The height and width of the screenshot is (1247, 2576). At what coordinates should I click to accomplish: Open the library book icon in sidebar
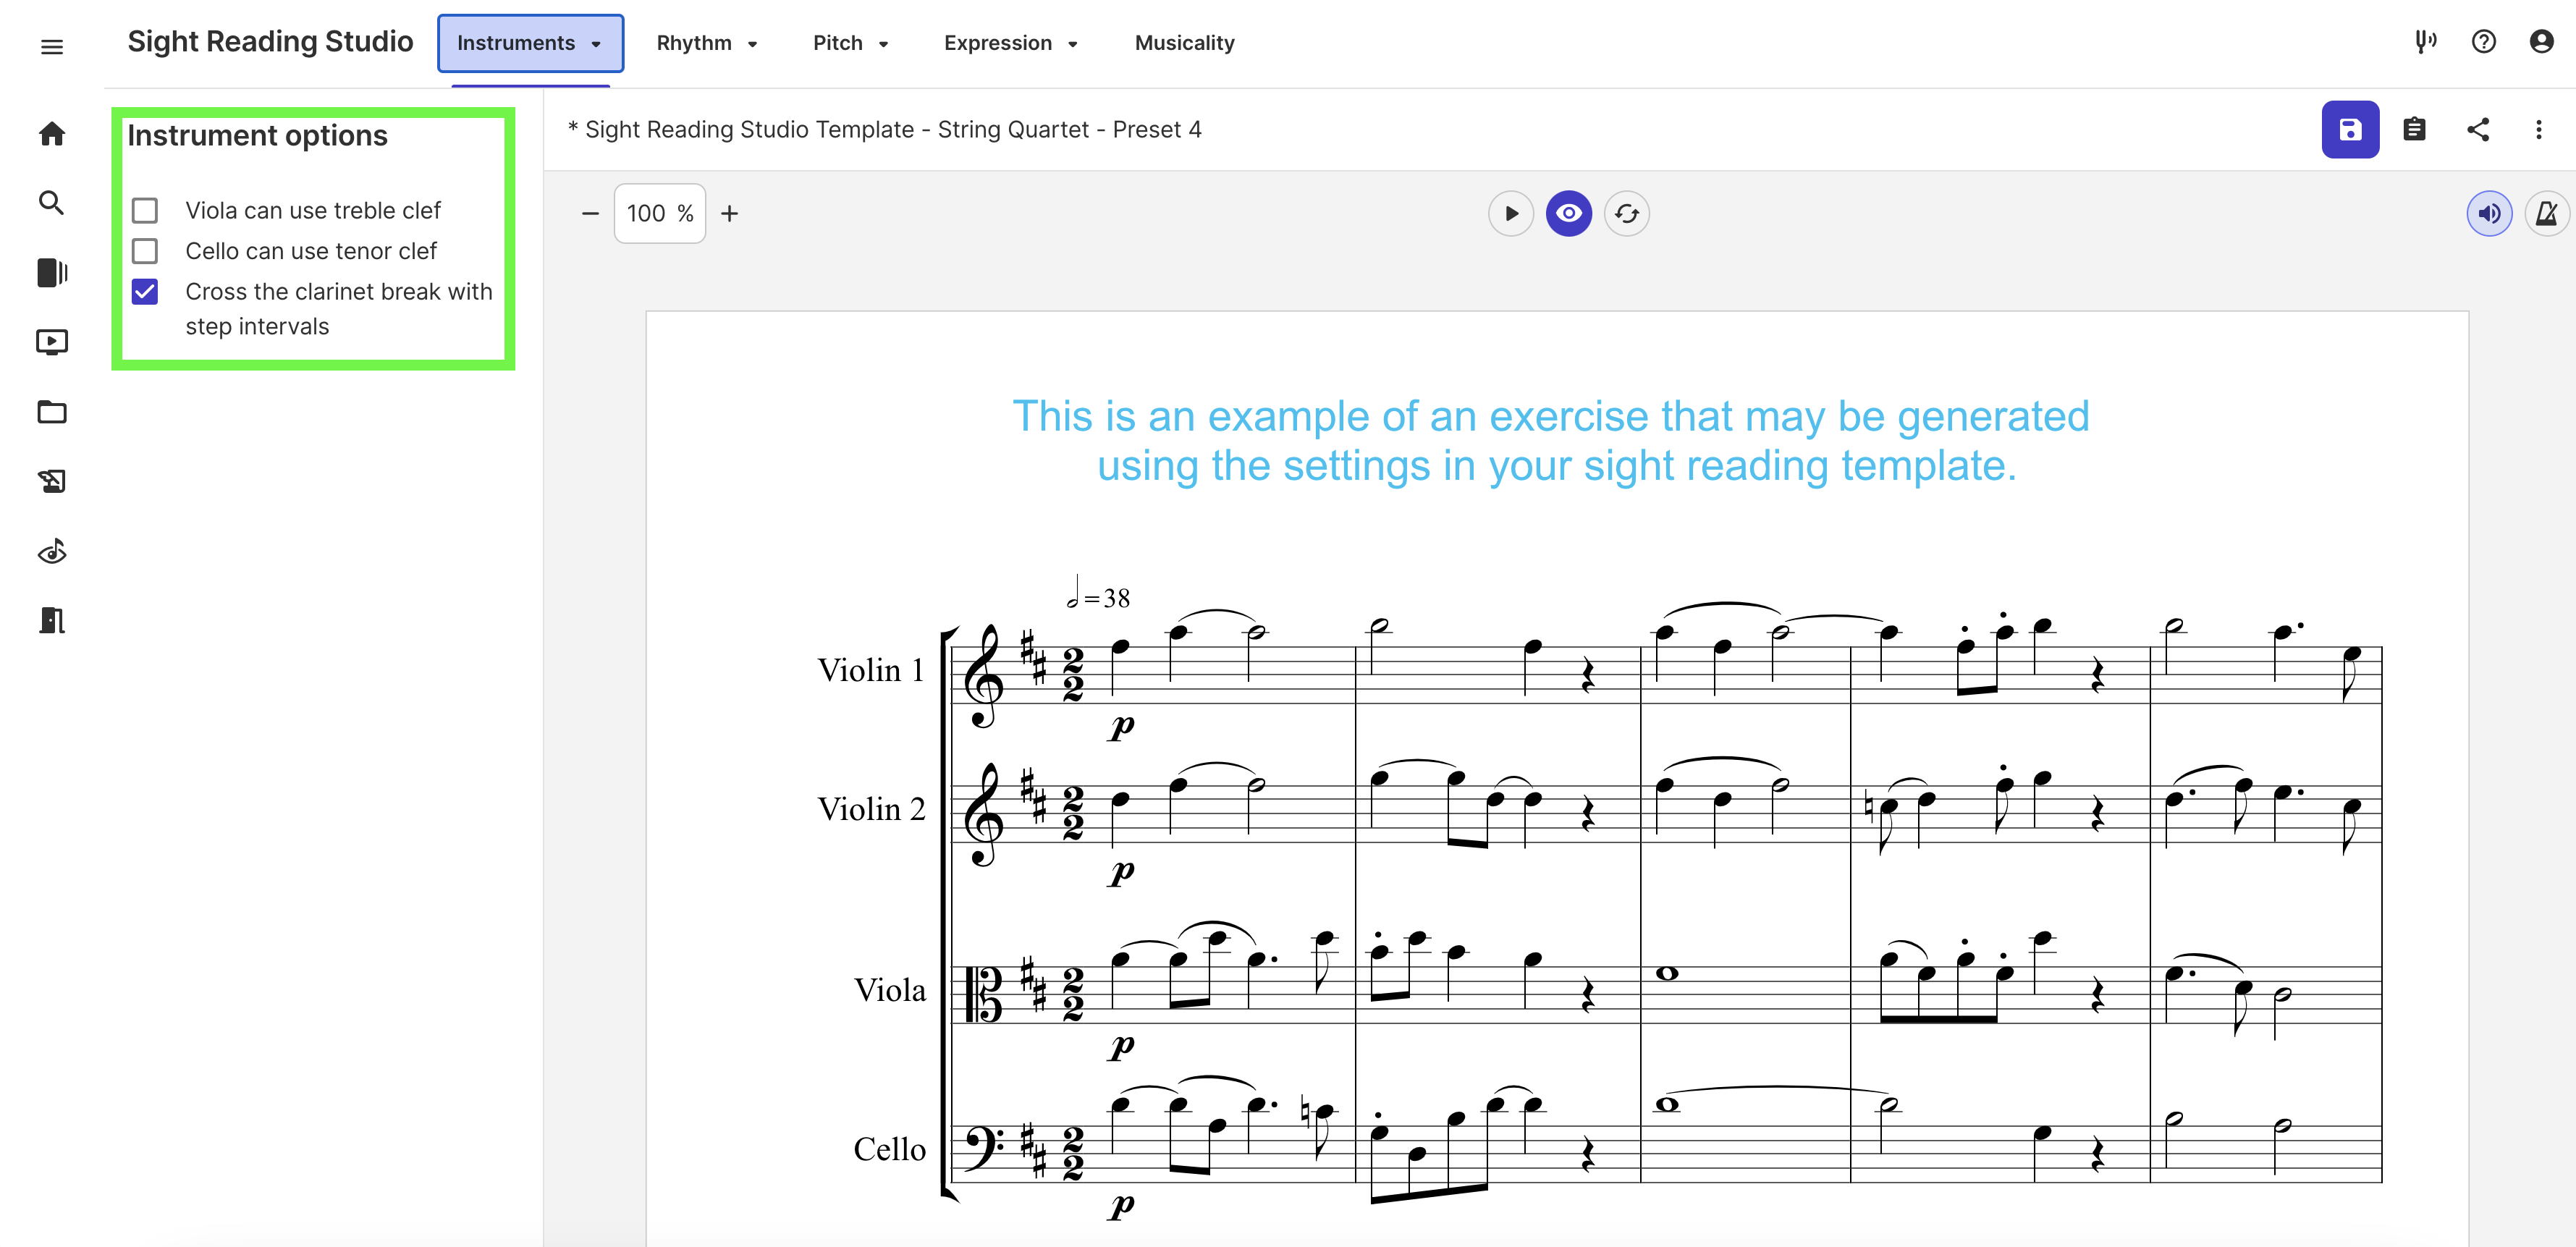[52, 272]
